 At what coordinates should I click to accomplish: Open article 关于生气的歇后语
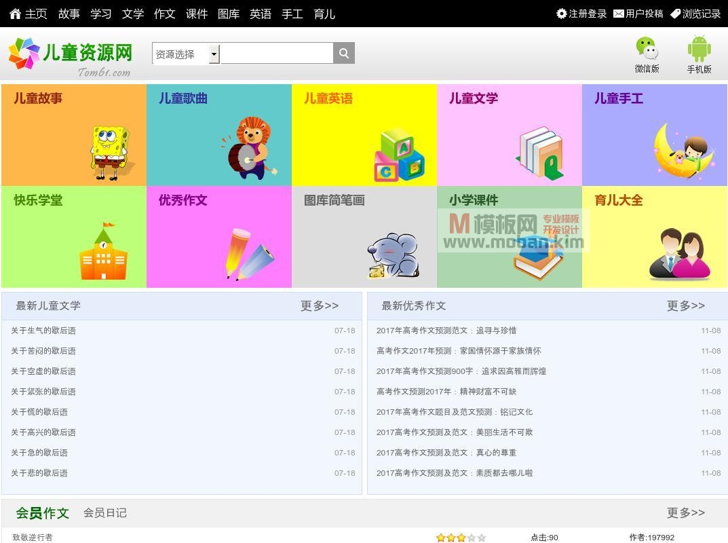coord(43,331)
